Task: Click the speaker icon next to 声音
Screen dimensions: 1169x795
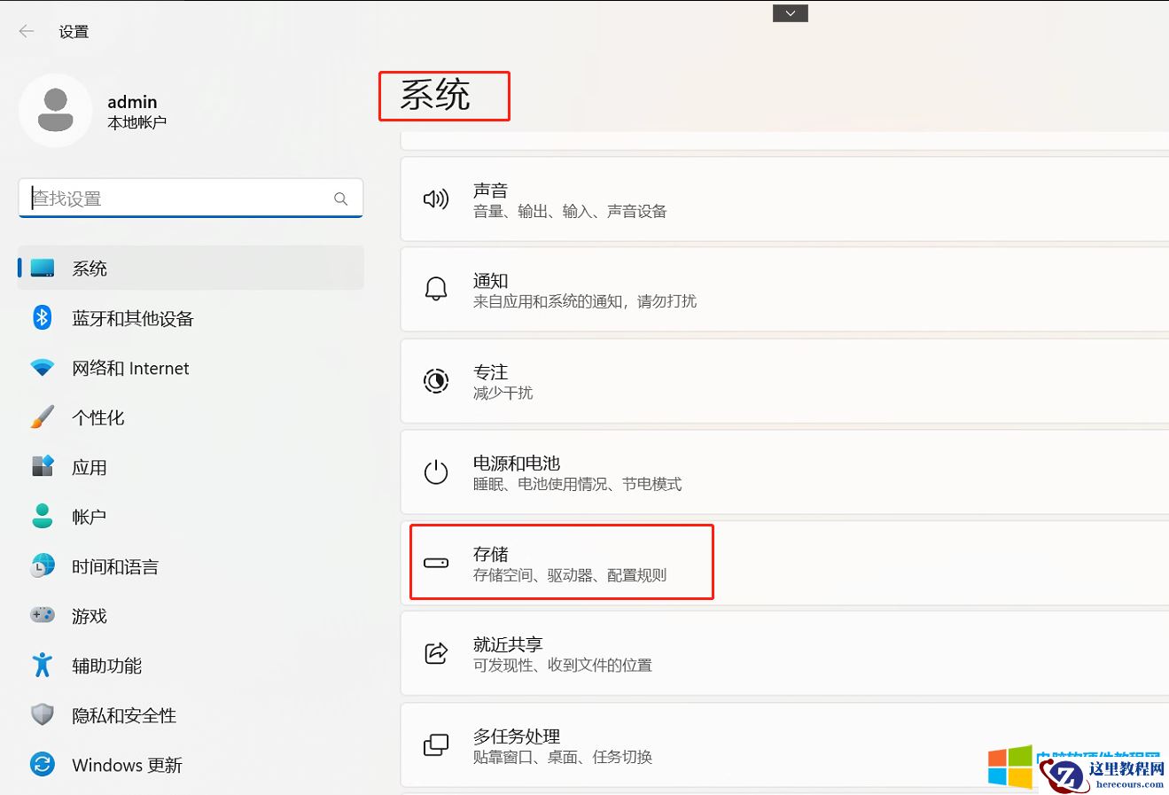Action: pyautogui.click(x=436, y=199)
